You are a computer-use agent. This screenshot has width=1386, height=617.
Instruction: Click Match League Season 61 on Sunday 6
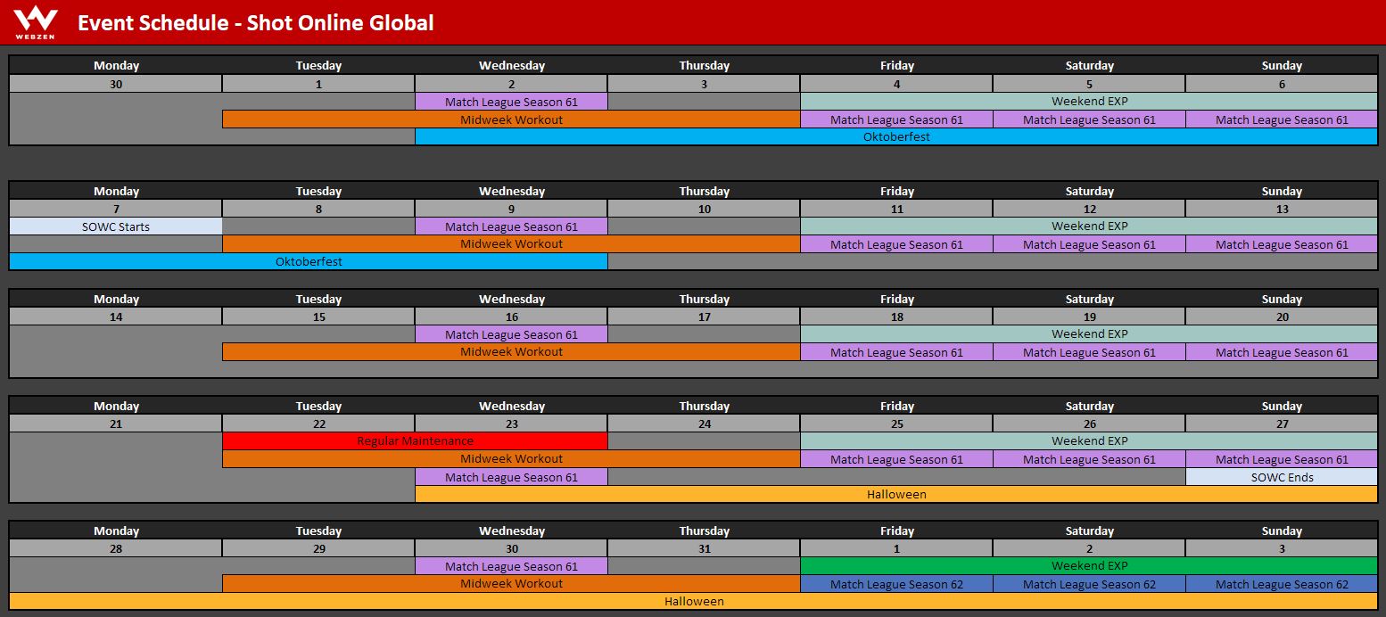pos(1282,119)
